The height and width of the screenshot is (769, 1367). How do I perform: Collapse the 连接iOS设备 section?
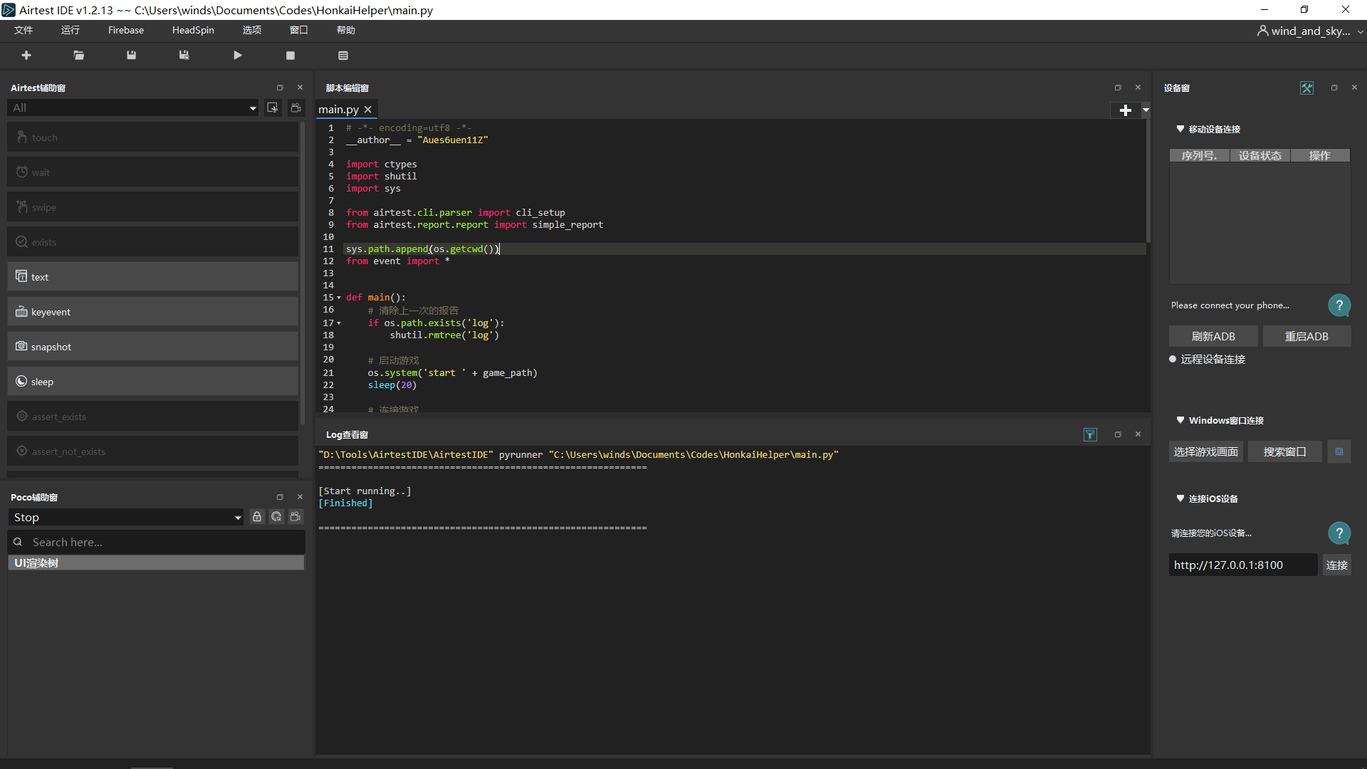[x=1180, y=498]
